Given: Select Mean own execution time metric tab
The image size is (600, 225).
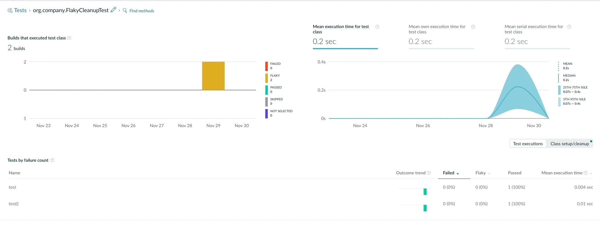Looking at the screenshot, I should [x=441, y=36].
